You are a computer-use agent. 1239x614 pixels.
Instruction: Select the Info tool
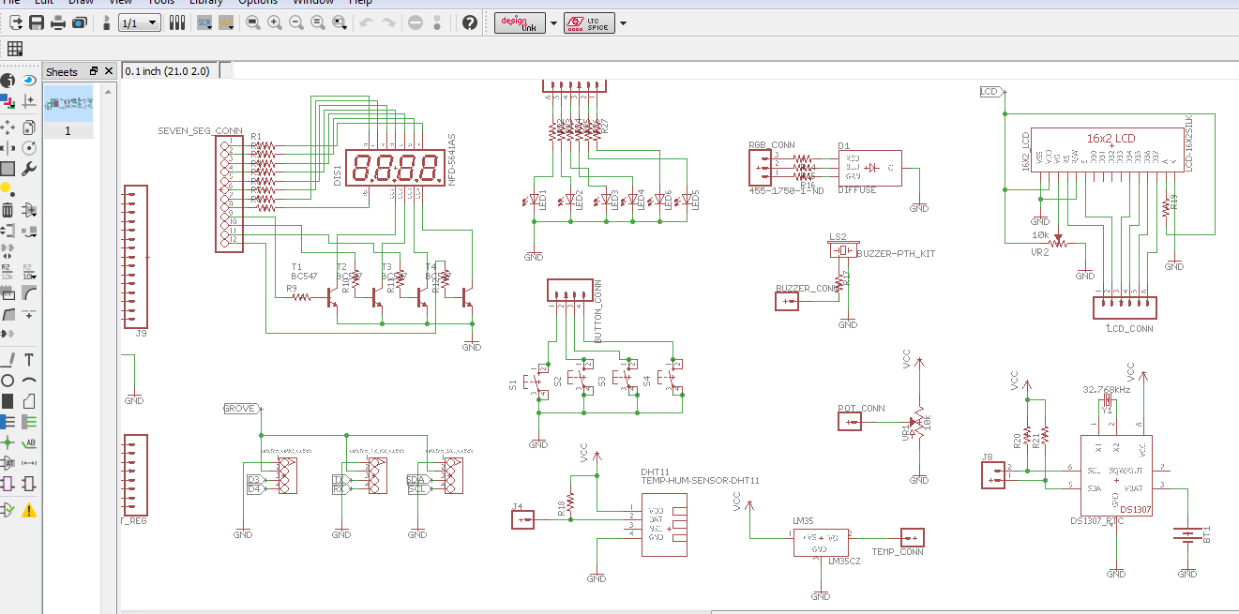click(x=8, y=80)
